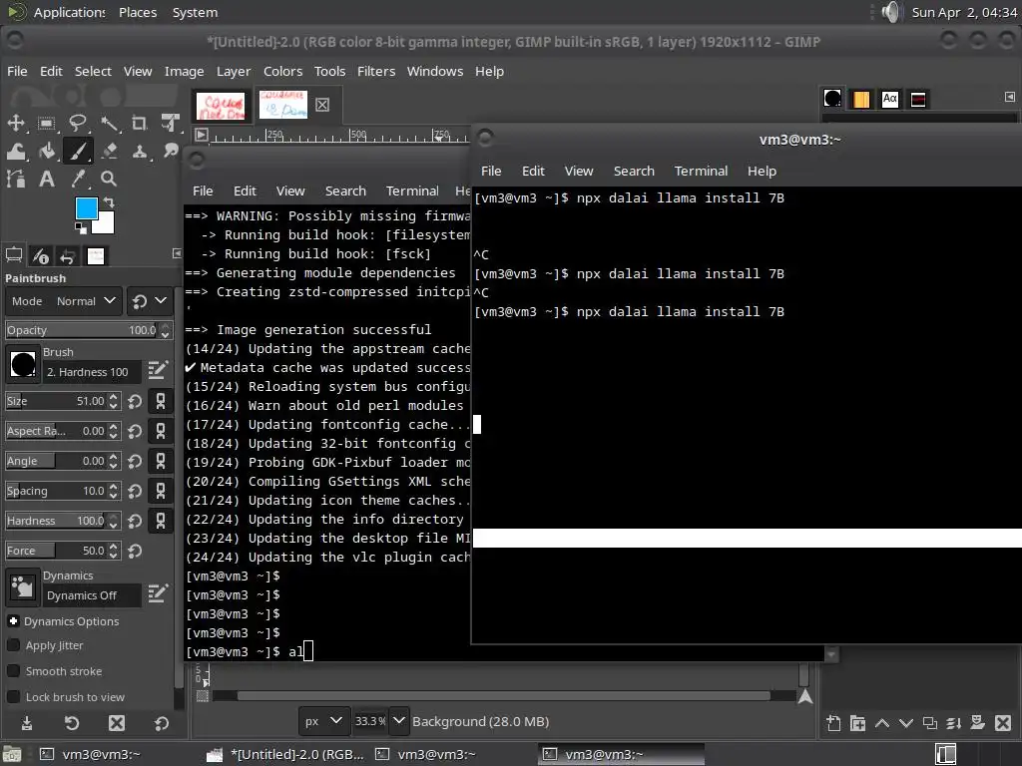Select the Paths tool
This screenshot has width=1022, height=766.
pyautogui.click(x=16, y=179)
